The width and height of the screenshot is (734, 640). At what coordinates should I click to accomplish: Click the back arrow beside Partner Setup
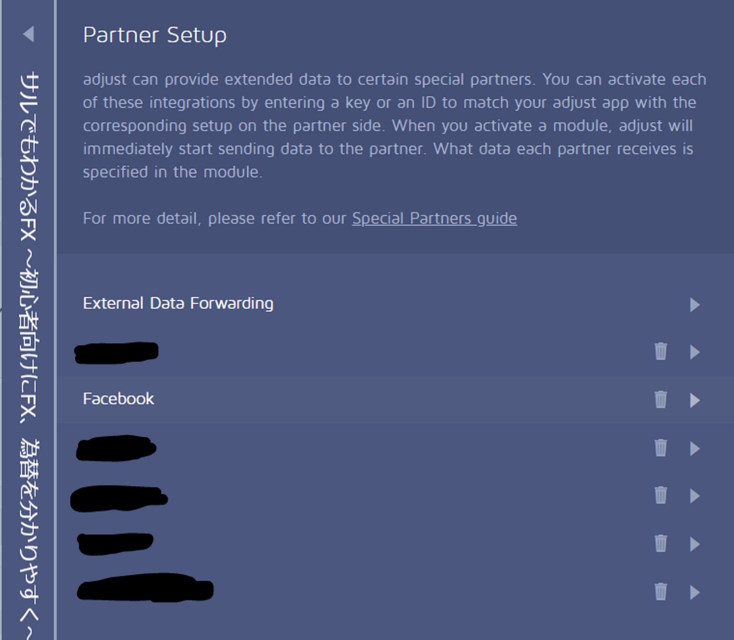pyautogui.click(x=29, y=34)
